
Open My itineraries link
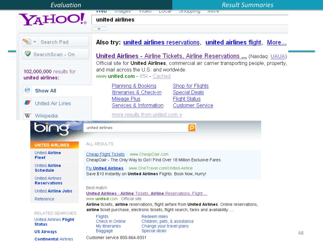[x=108, y=226]
